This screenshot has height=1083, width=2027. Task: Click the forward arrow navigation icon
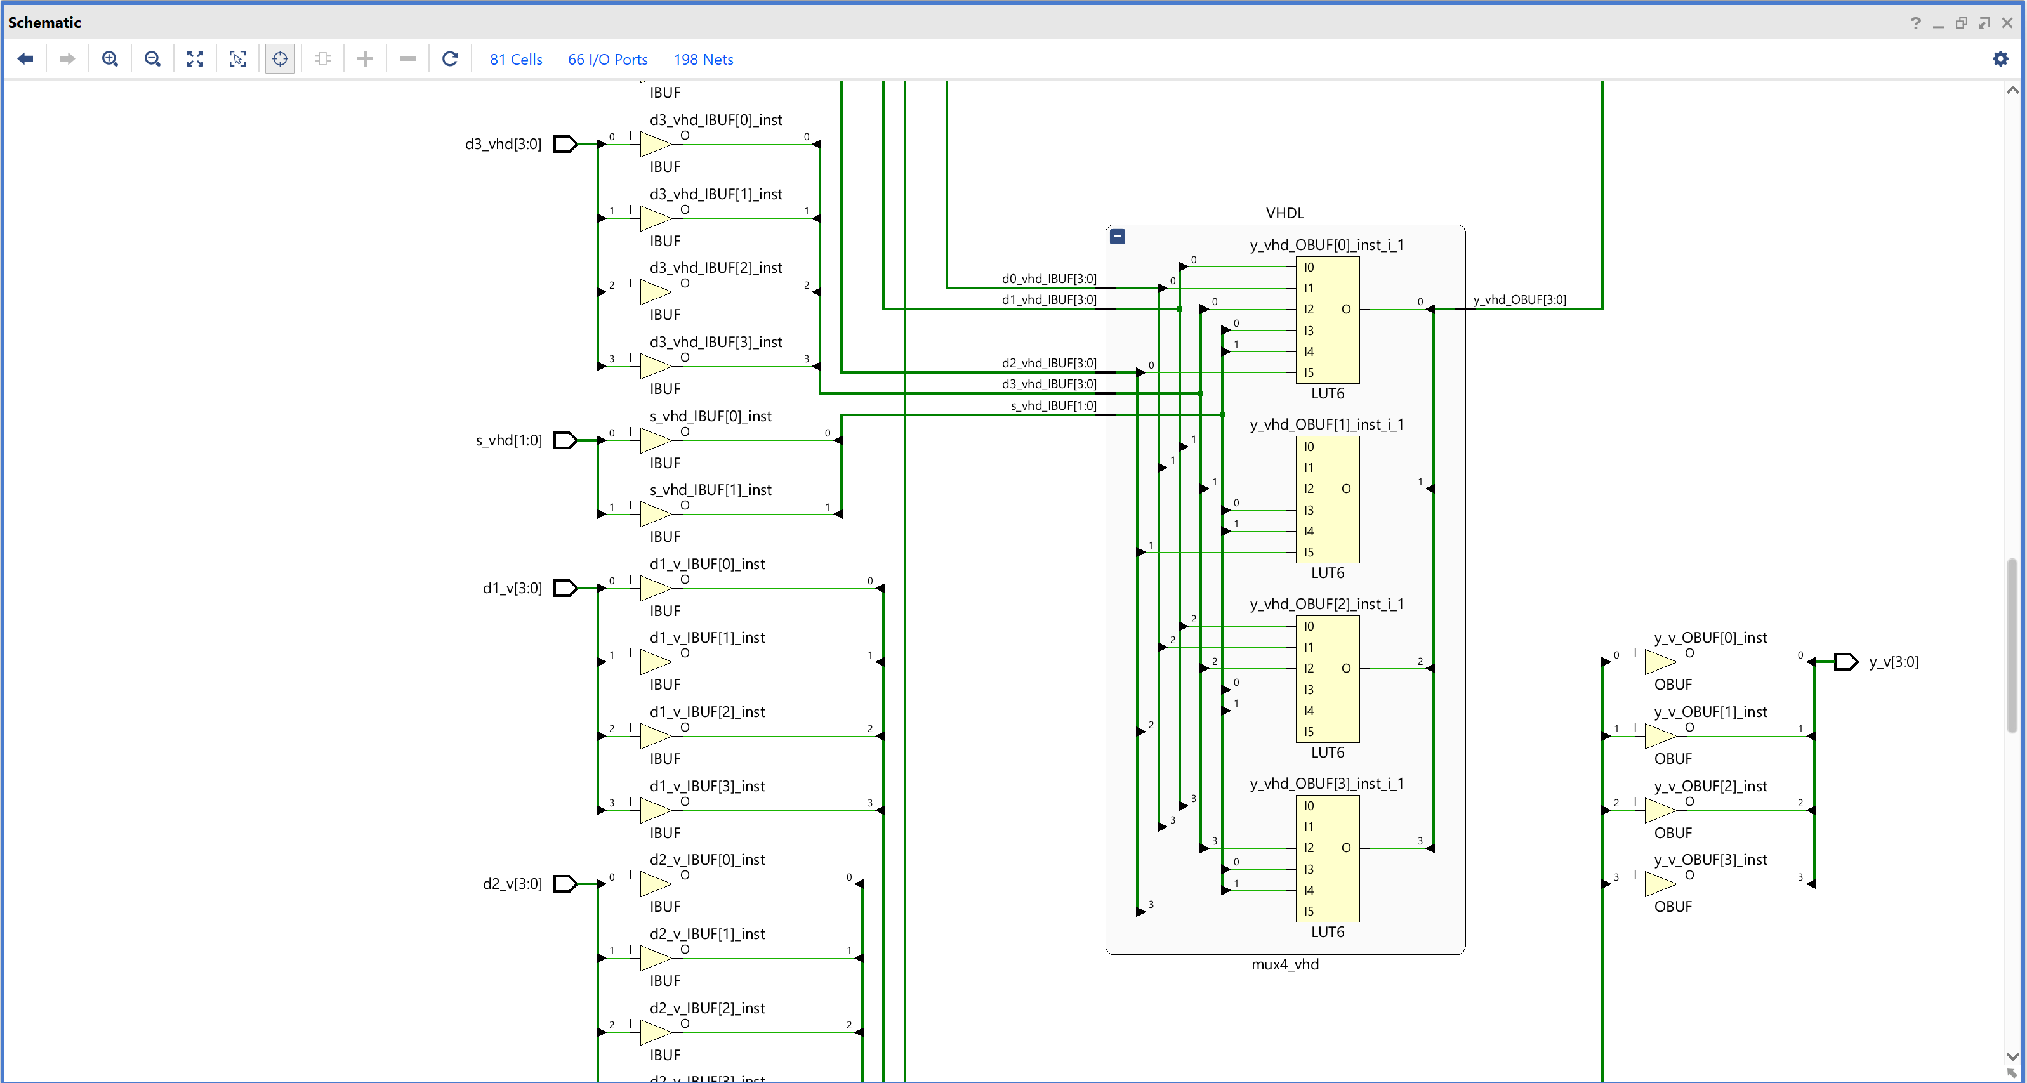(x=67, y=59)
